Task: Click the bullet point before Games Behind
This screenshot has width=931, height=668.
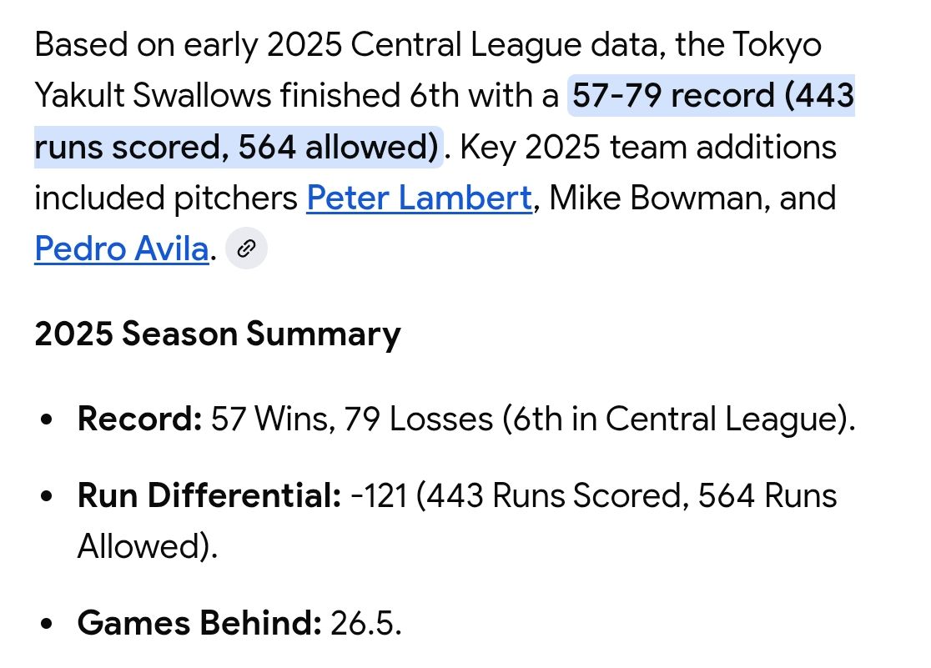Action: tap(48, 624)
